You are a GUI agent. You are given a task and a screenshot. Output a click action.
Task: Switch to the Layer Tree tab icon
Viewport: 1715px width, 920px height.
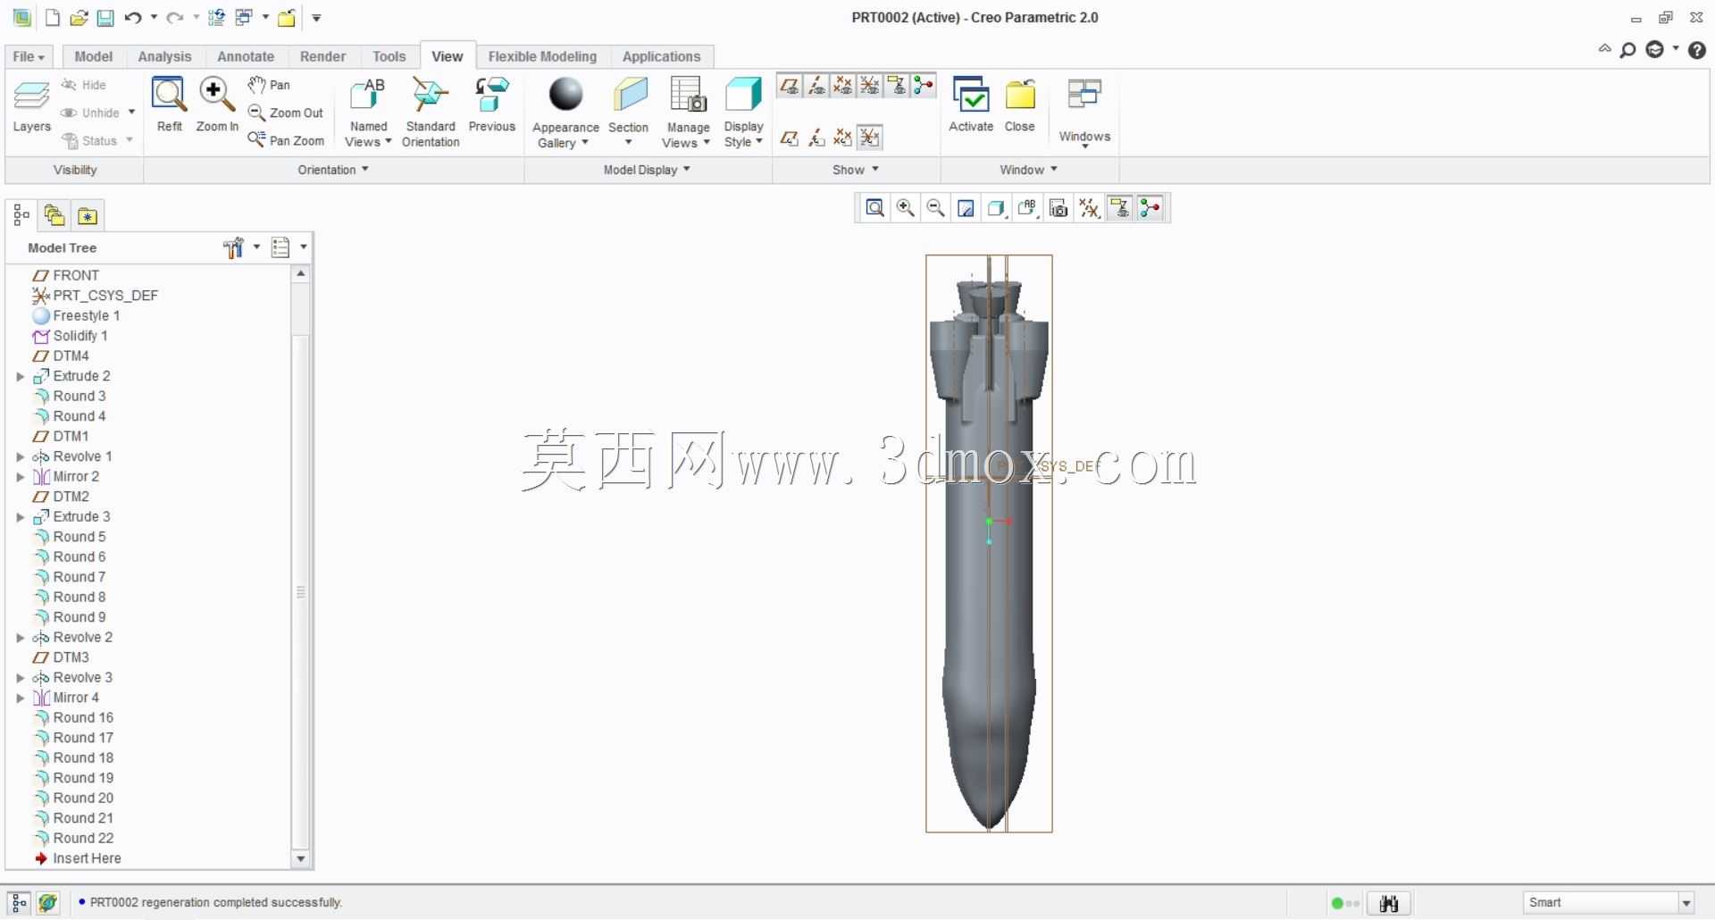click(x=54, y=215)
